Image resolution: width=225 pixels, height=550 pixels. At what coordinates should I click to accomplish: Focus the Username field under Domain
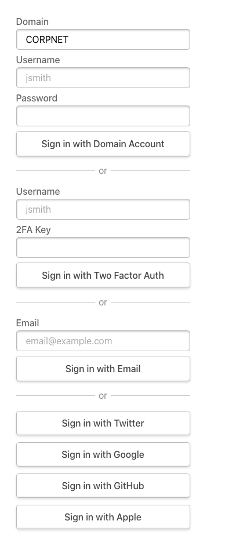(103, 78)
